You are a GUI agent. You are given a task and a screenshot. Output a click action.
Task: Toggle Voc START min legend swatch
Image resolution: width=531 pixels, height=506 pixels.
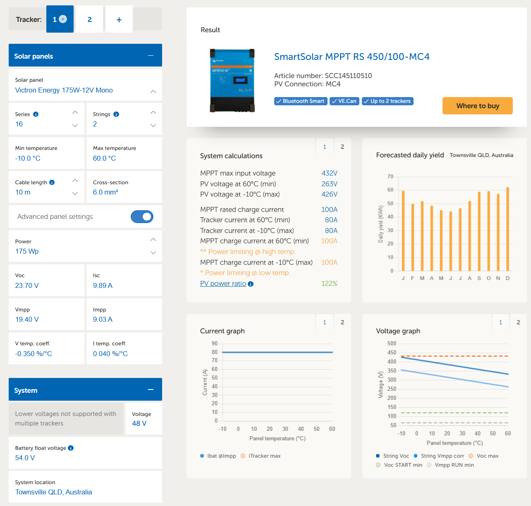pos(378,465)
